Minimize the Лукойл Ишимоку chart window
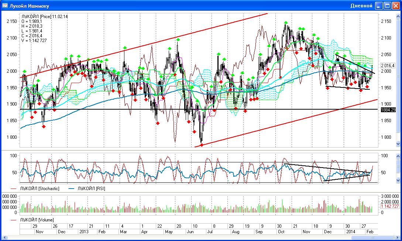Image resolution: width=402 pixels, height=241 pixels. (x=379, y=6)
